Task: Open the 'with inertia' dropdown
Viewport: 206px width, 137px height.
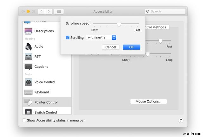Action: [101, 37]
